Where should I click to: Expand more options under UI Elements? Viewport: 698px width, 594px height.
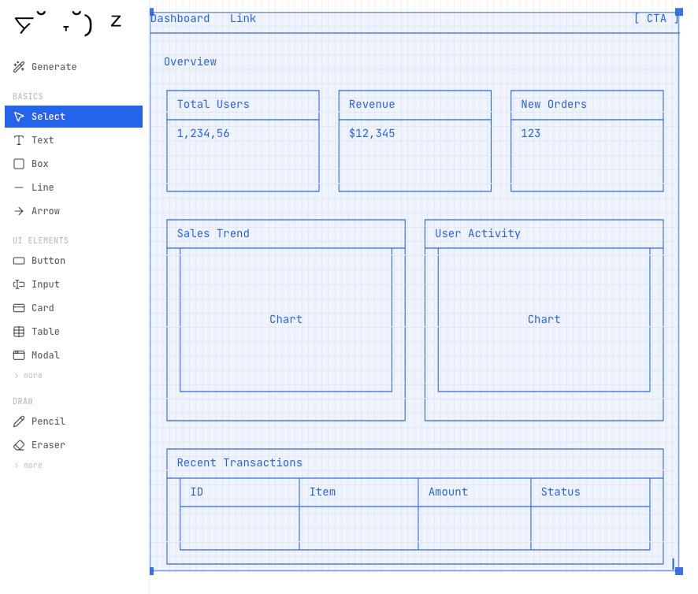click(28, 376)
